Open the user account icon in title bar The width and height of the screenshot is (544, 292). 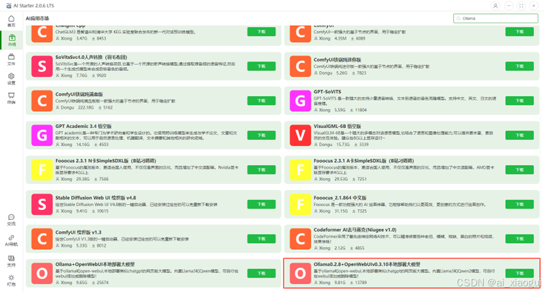pyautogui.click(x=496, y=6)
